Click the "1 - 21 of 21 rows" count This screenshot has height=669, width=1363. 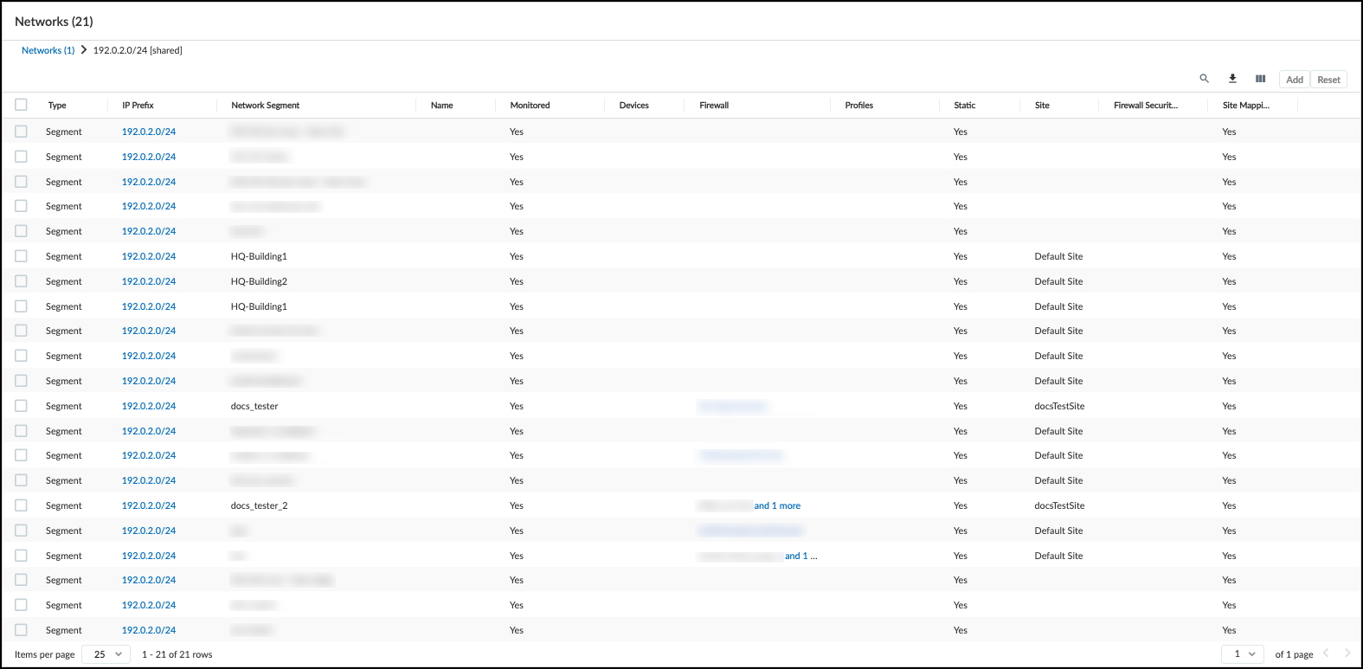point(177,654)
